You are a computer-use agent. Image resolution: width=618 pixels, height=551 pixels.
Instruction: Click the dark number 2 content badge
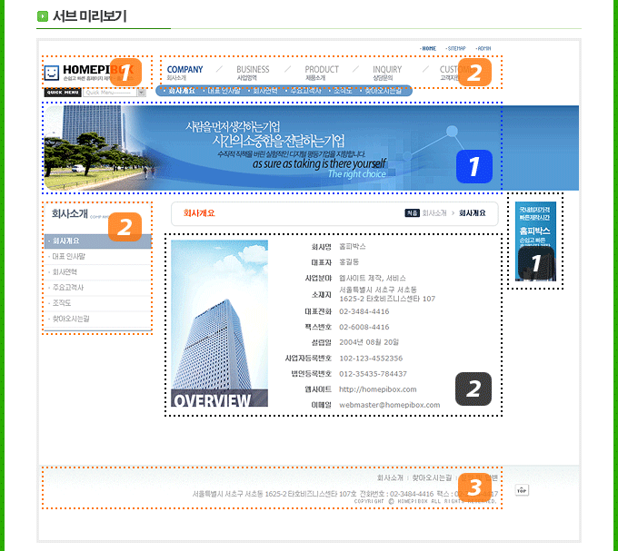point(473,389)
